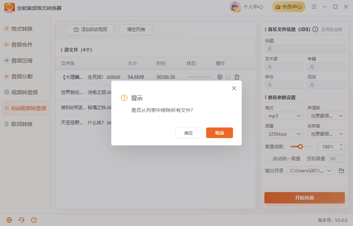
Task: Click the 开始转换 button
Action: tap(305, 198)
